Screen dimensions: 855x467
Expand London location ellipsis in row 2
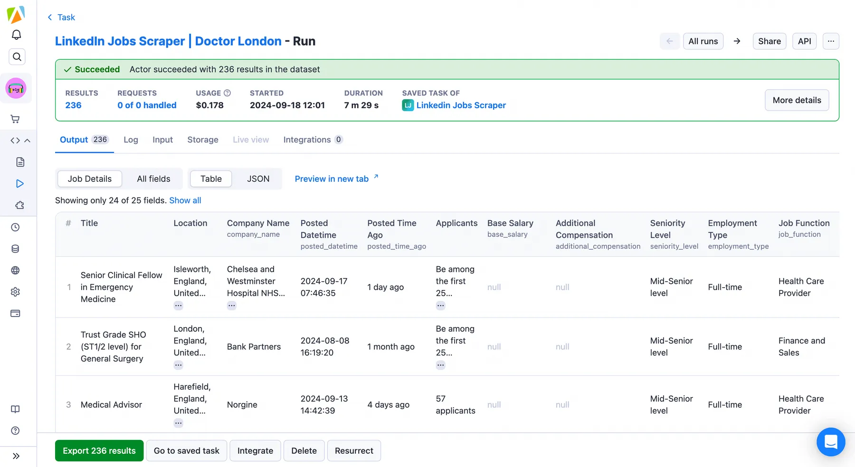tap(178, 365)
